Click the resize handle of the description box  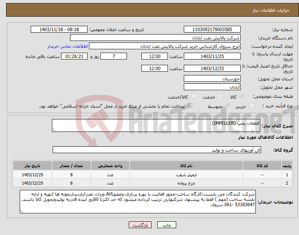pos(54,130)
